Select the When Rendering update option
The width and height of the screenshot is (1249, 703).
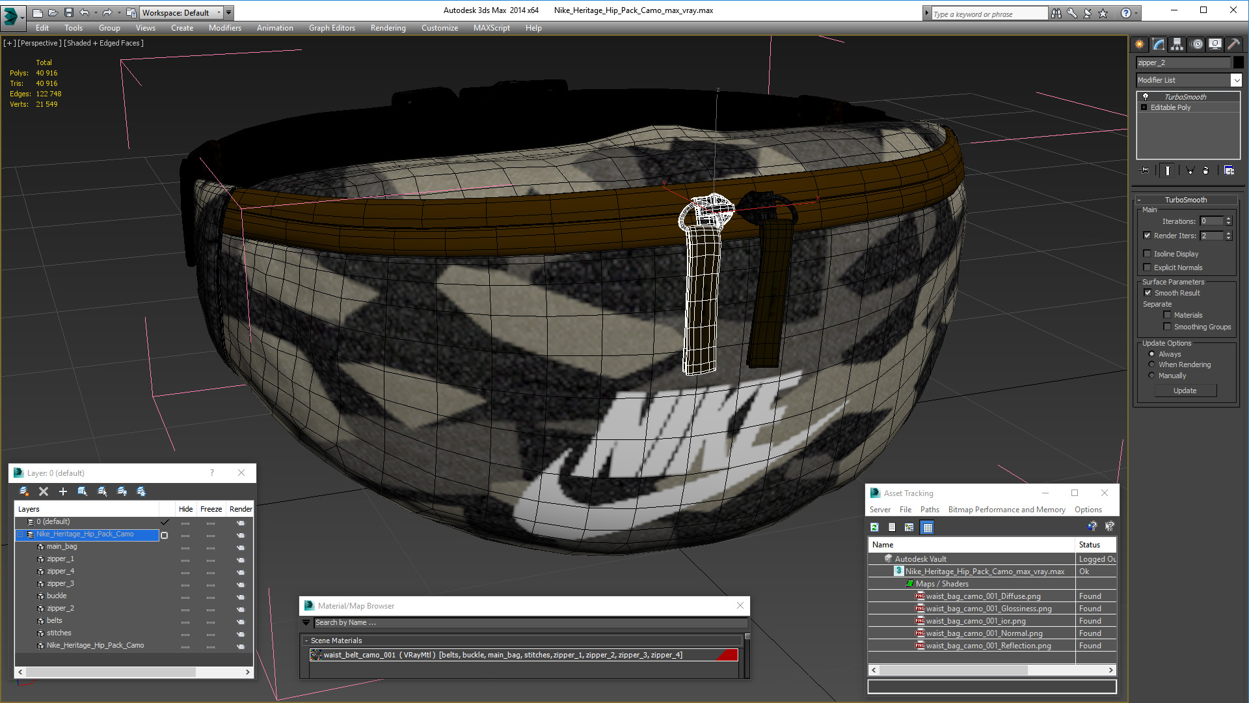coord(1151,365)
